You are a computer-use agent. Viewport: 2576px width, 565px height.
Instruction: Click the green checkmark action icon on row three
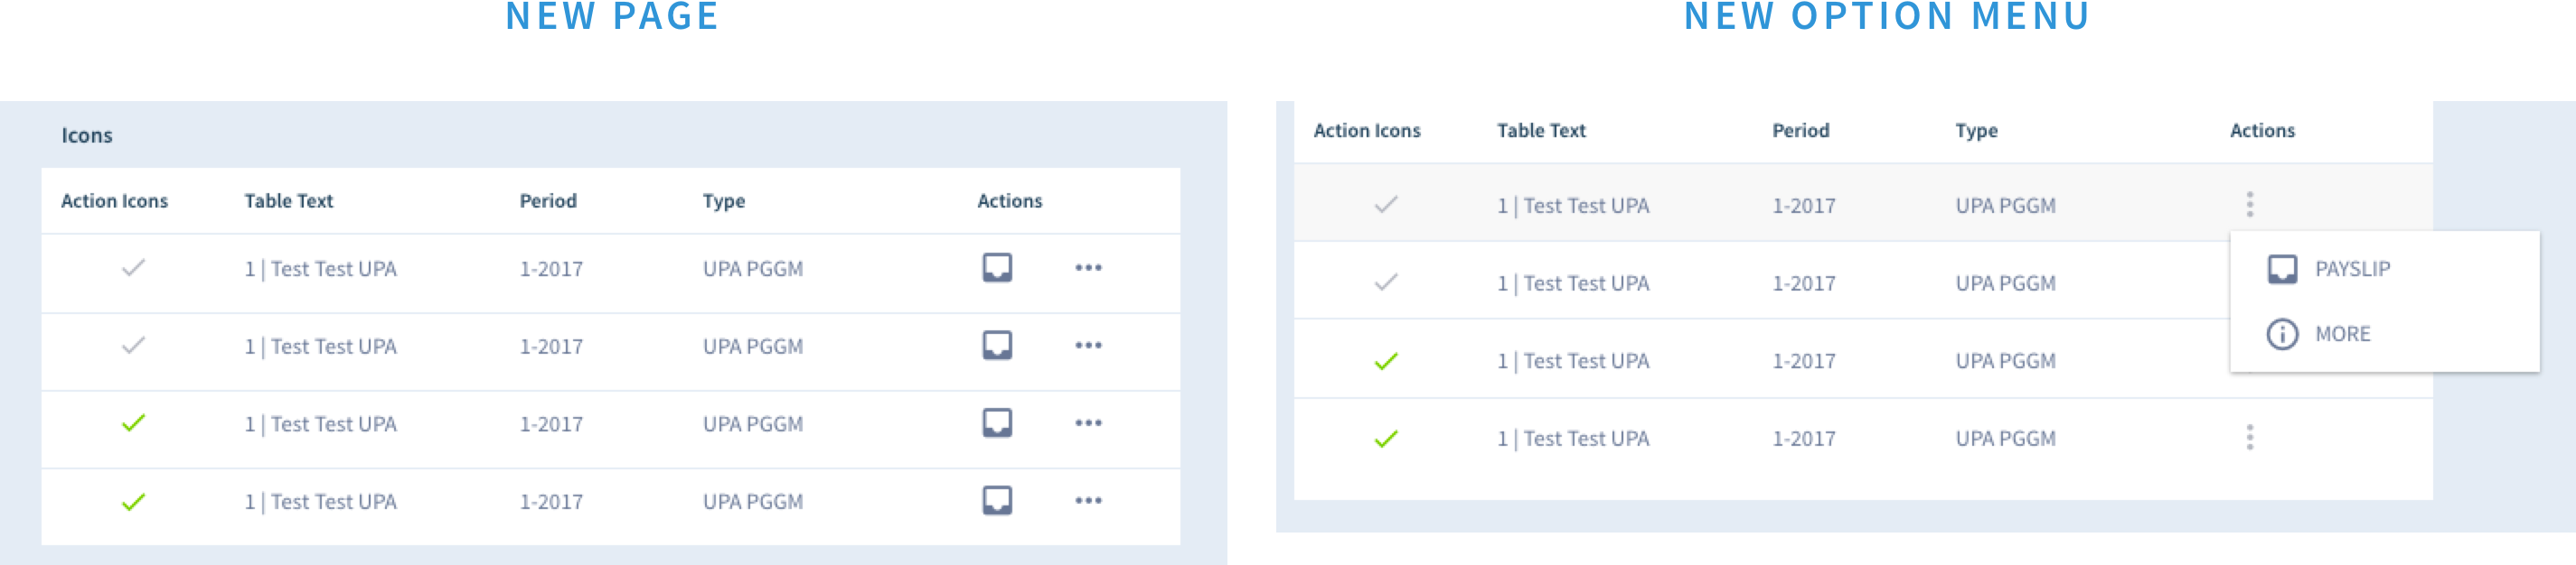(132, 424)
